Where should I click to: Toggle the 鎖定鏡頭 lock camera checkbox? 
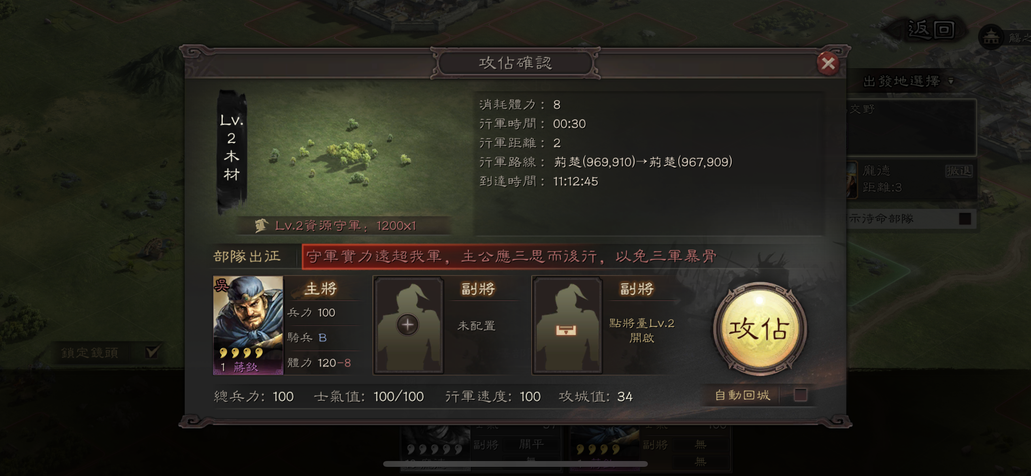(x=152, y=352)
